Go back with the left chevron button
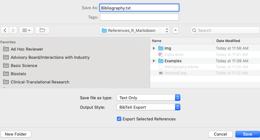The image size is (260, 140). pos(5,30)
